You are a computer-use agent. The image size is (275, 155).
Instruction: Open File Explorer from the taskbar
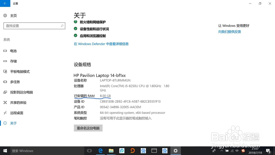(111, 151)
